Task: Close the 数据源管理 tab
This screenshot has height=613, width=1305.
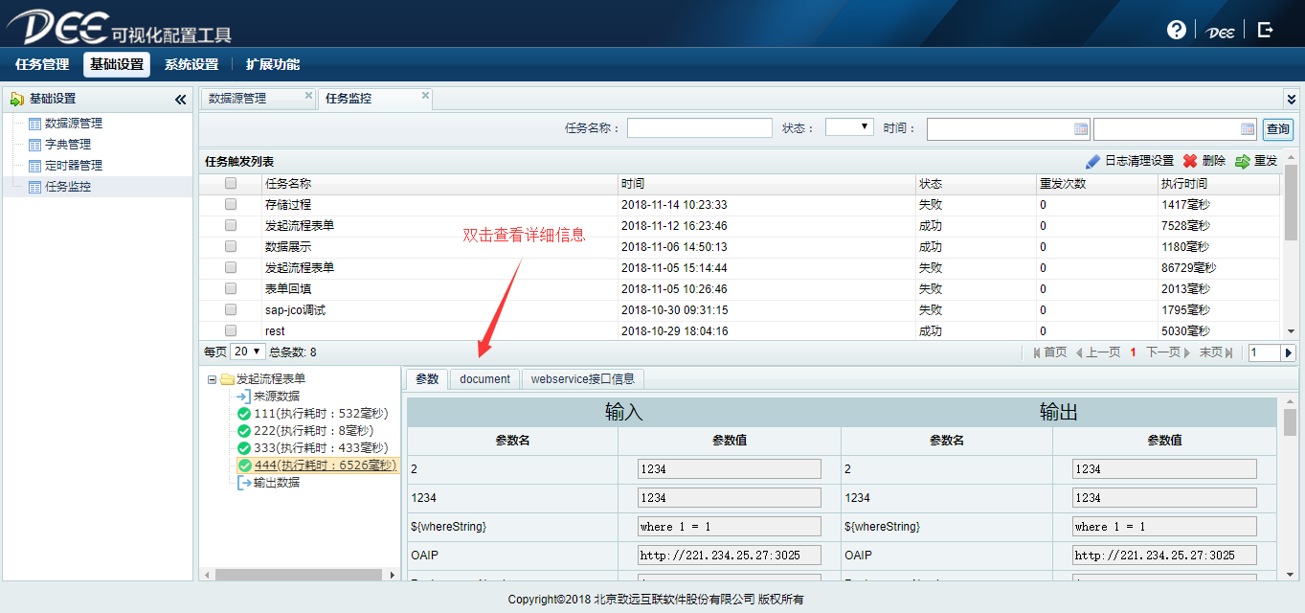Action: (x=308, y=96)
